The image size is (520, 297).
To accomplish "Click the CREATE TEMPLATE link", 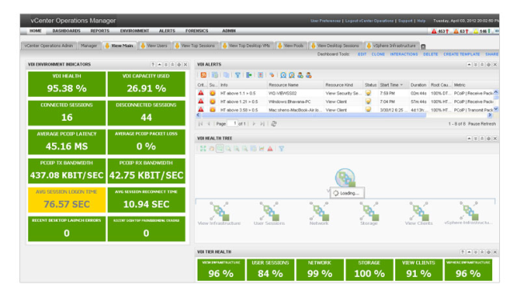I will pos(462,54).
